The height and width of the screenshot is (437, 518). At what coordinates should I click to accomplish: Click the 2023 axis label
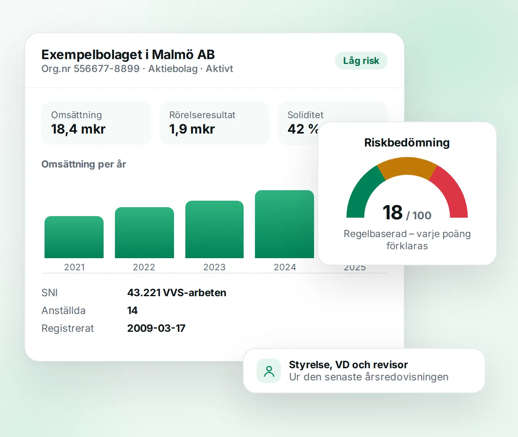[x=214, y=267]
